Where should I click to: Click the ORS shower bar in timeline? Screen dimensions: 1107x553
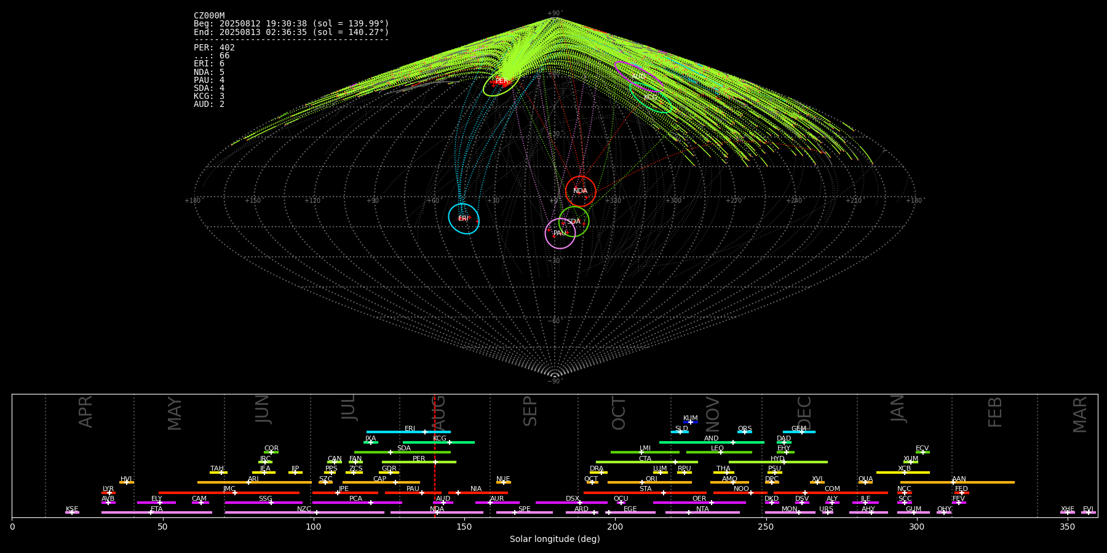pyautogui.click(x=745, y=432)
